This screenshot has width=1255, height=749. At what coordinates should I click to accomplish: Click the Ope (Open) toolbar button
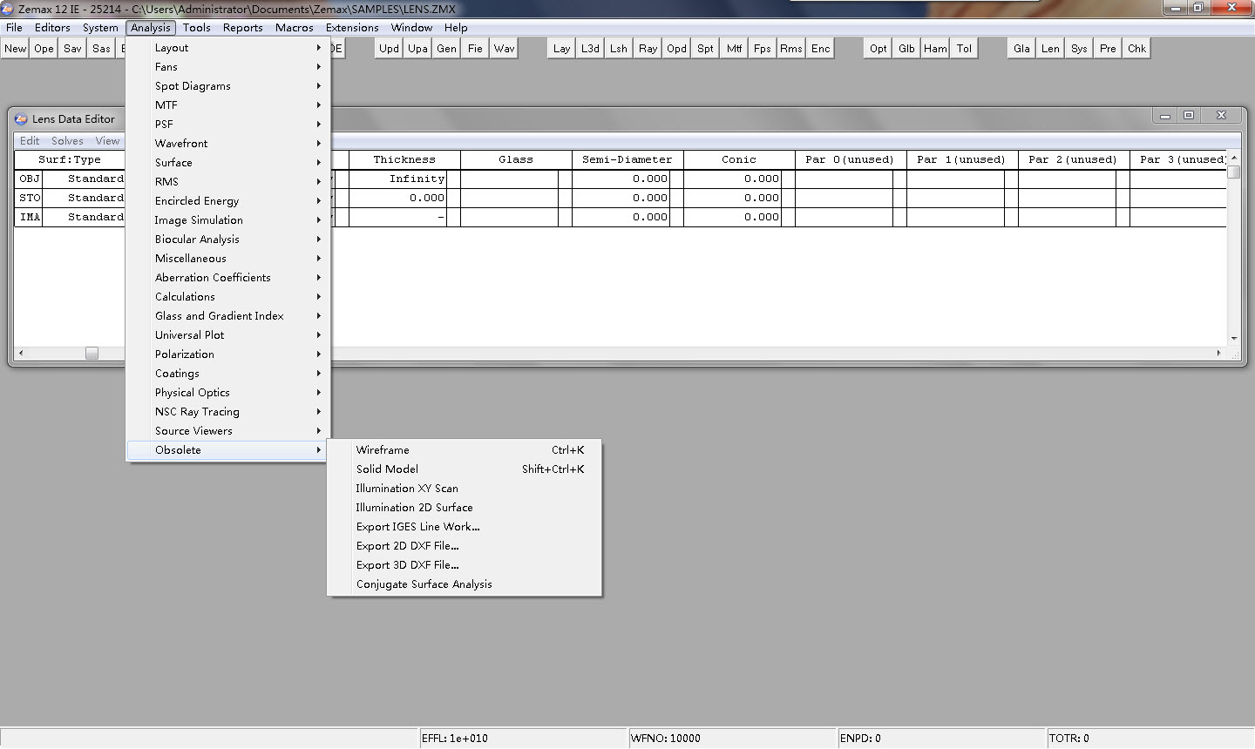point(44,49)
